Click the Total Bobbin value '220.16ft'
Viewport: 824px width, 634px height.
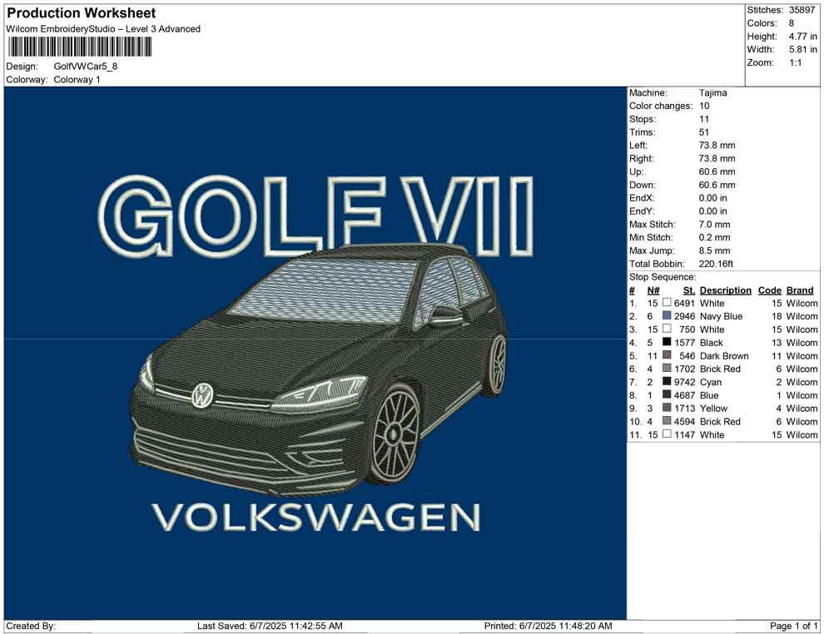716,264
